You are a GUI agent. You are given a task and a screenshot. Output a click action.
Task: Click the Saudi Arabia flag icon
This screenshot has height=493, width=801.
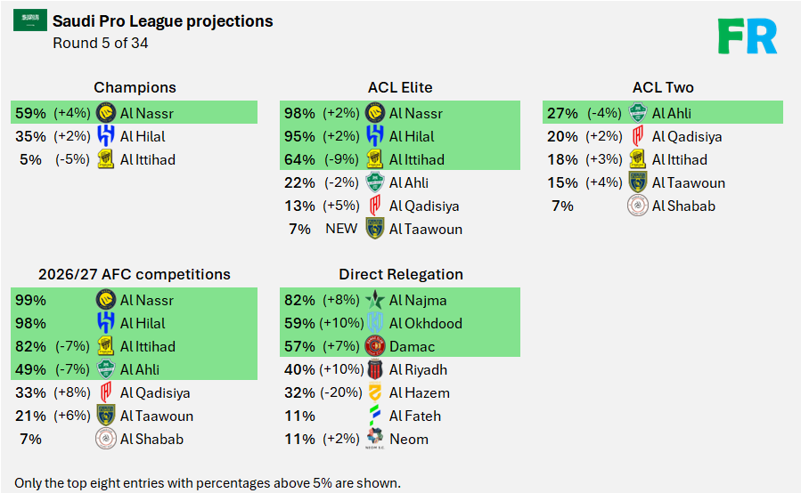click(x=30, y=20)
